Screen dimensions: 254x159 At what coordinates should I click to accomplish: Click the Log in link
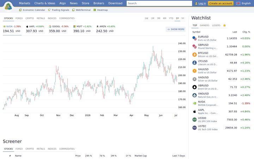[x=202, y=4]
